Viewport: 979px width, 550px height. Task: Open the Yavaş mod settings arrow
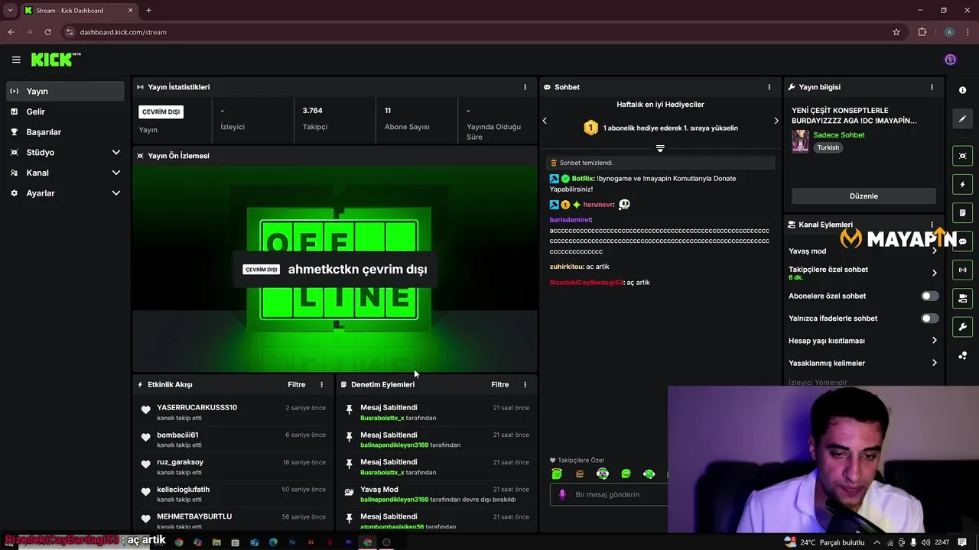(934, 251)
